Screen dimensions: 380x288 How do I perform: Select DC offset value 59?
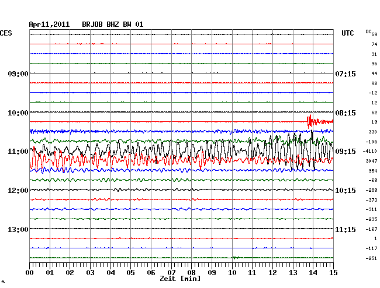[374, 34]
